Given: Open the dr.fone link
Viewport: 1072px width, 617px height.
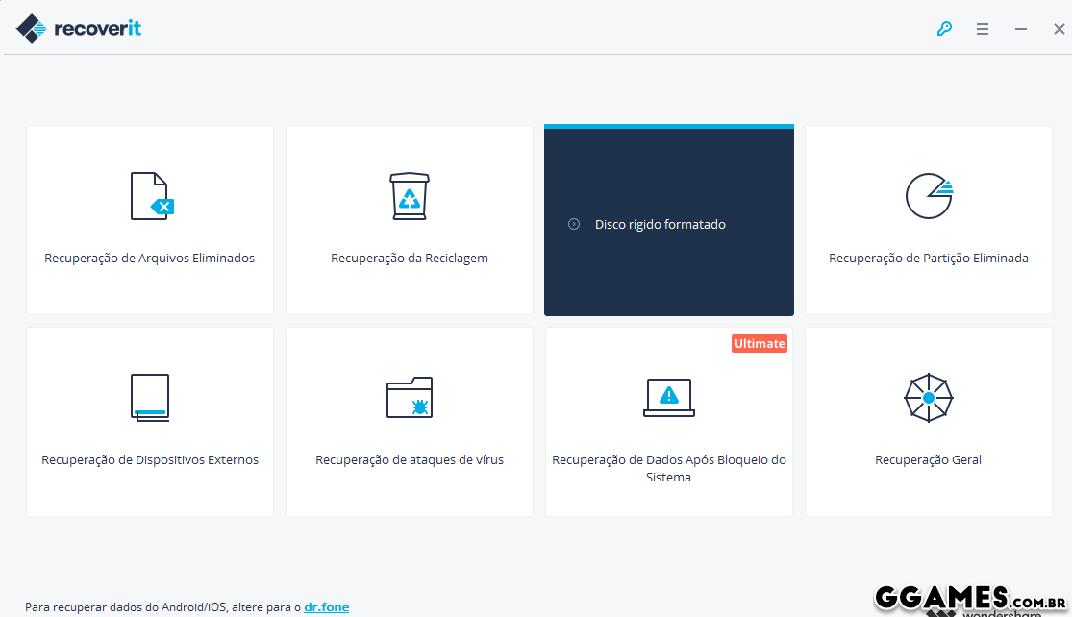Looking at the screenshot, I should (327, 607).
